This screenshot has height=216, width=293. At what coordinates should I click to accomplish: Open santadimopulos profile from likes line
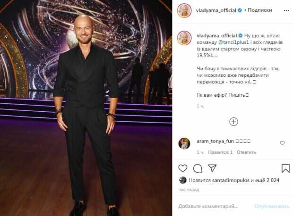[231, 180]
